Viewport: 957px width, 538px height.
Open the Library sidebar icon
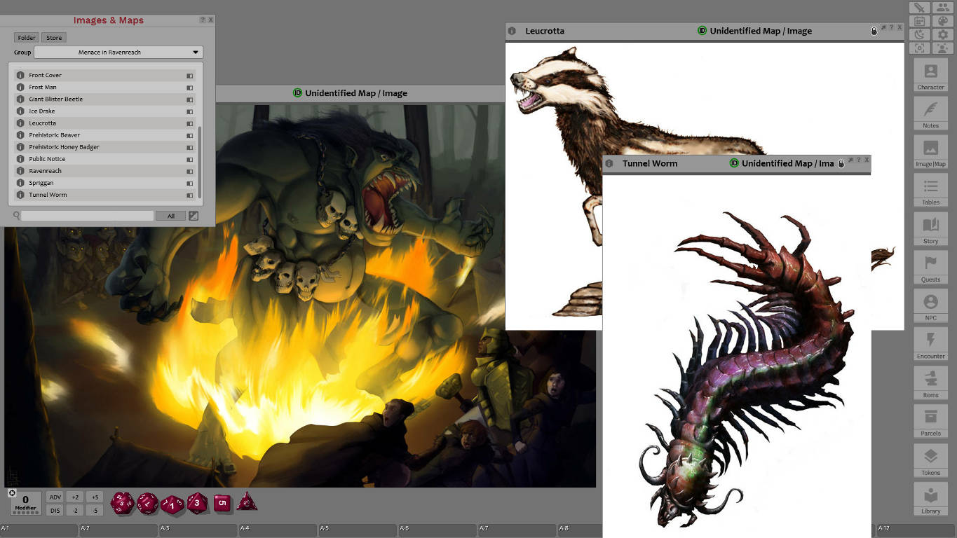[x=930, y=499]
